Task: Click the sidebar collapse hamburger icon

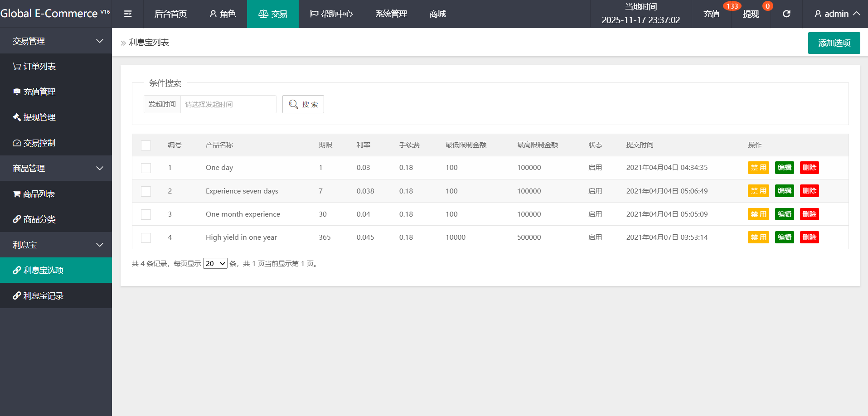Action: point(128,14)
